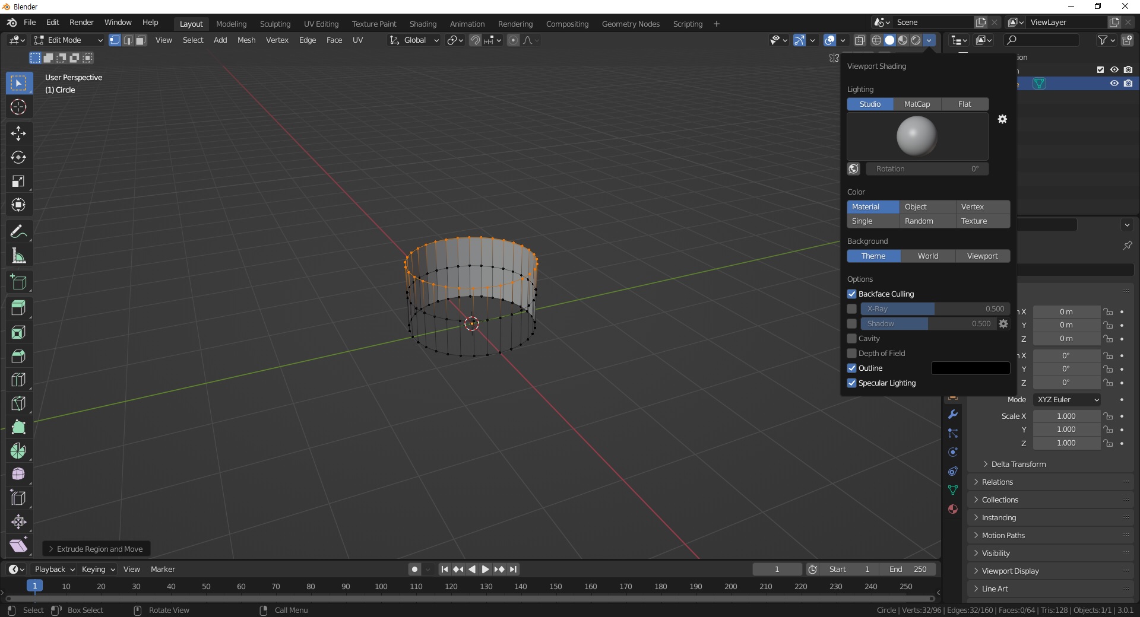The image size is (1140, 617).
Task: Open the Global transform orientation dropdown
Action: (x=414, y=40)
